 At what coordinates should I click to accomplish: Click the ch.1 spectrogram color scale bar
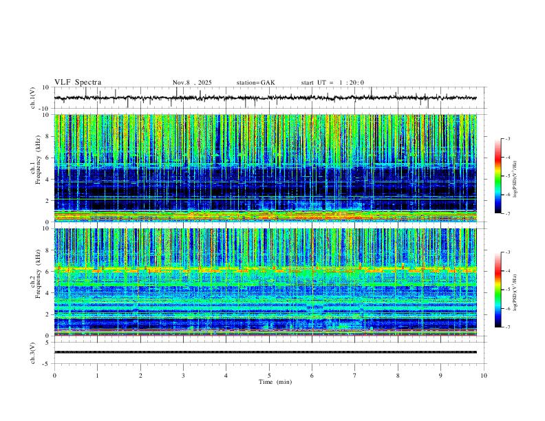coord(498,176)
